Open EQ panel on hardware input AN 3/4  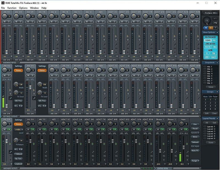point(22,48)
